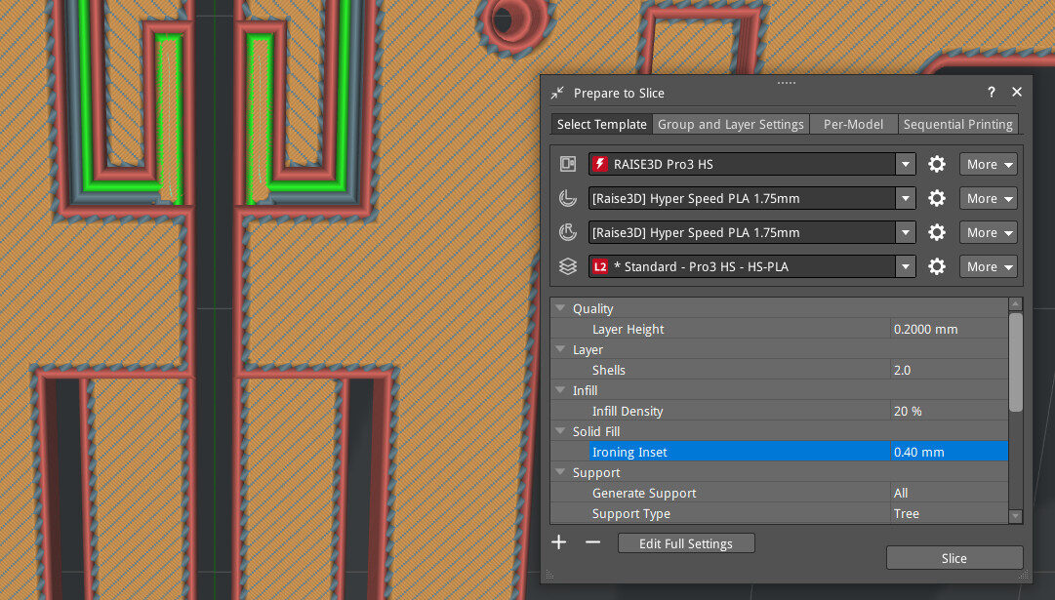Open the RAISE3D Pro3 HS printer dropdown
The width and height of the screenshot is (1055, 600).
(906, 164)
